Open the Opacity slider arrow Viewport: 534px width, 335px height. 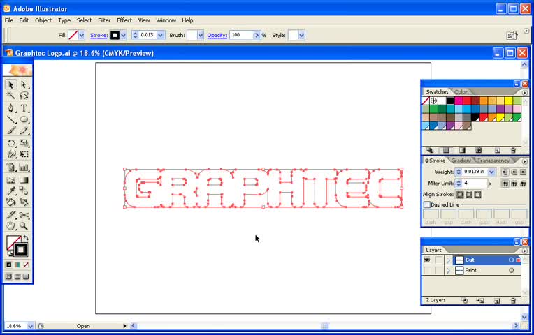click(x=257, y=35)
